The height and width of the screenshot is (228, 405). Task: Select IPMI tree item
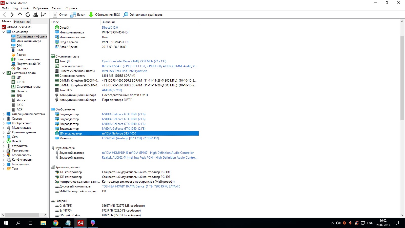tap(20, 50)
